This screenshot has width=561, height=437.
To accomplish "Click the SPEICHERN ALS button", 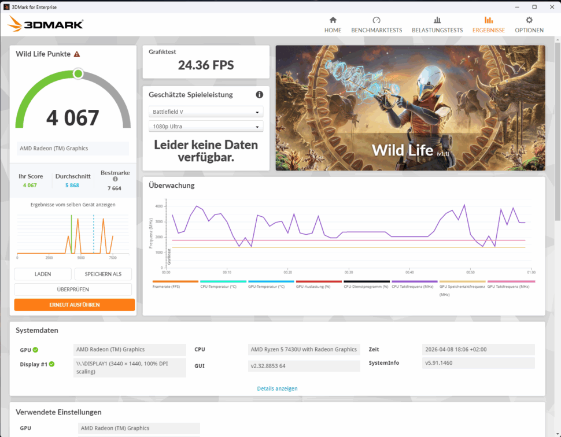I will [x=103, y=274].
